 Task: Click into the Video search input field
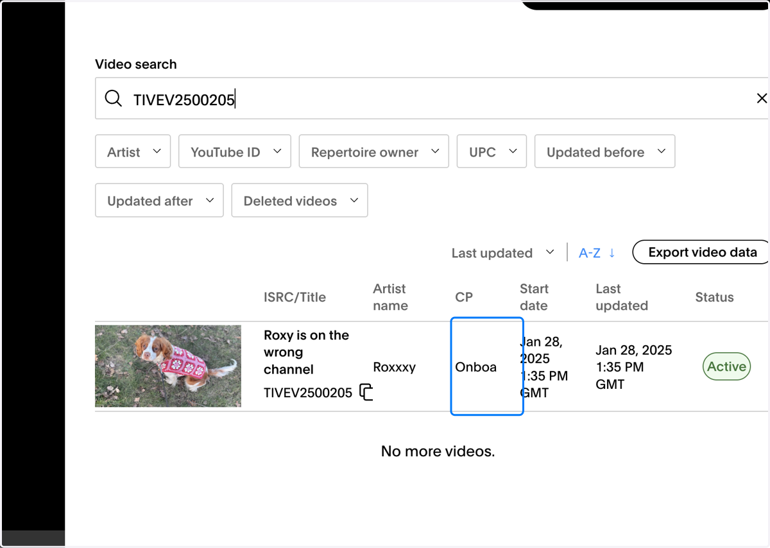click(432, 99)
